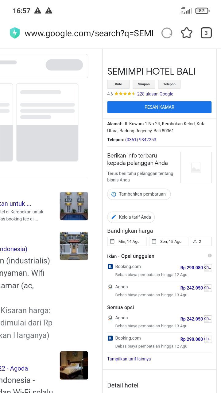
Task: Open check-out date picker Sen, 15 Agu
Action: pos(169,242)
